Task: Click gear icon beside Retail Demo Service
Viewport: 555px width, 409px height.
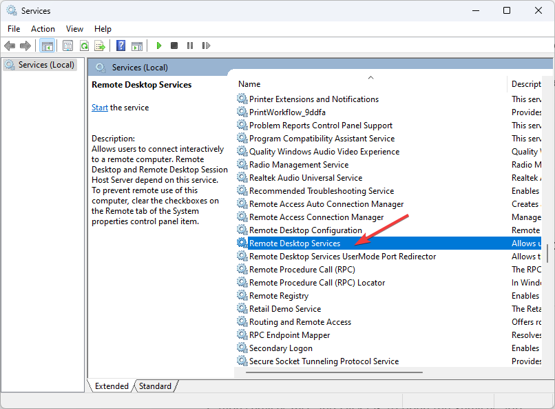Action: pos(242,309)
